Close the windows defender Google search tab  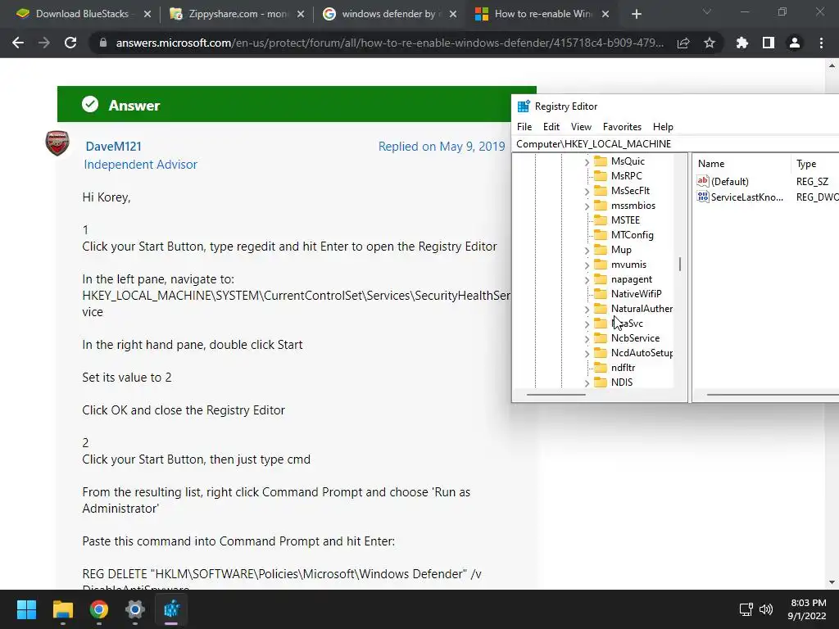(452, 14)
